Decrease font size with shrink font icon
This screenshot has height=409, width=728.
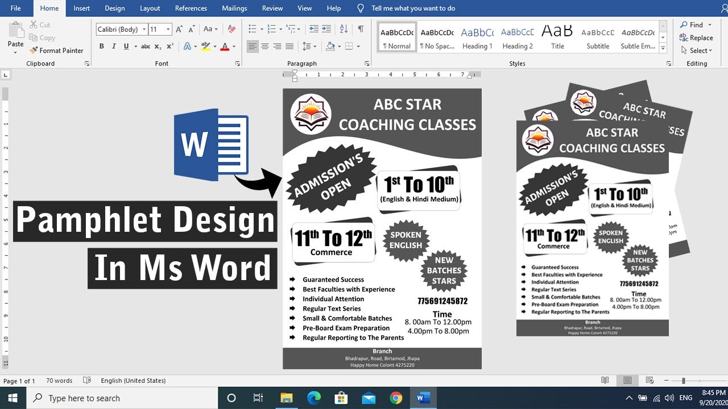click(192, 29)
